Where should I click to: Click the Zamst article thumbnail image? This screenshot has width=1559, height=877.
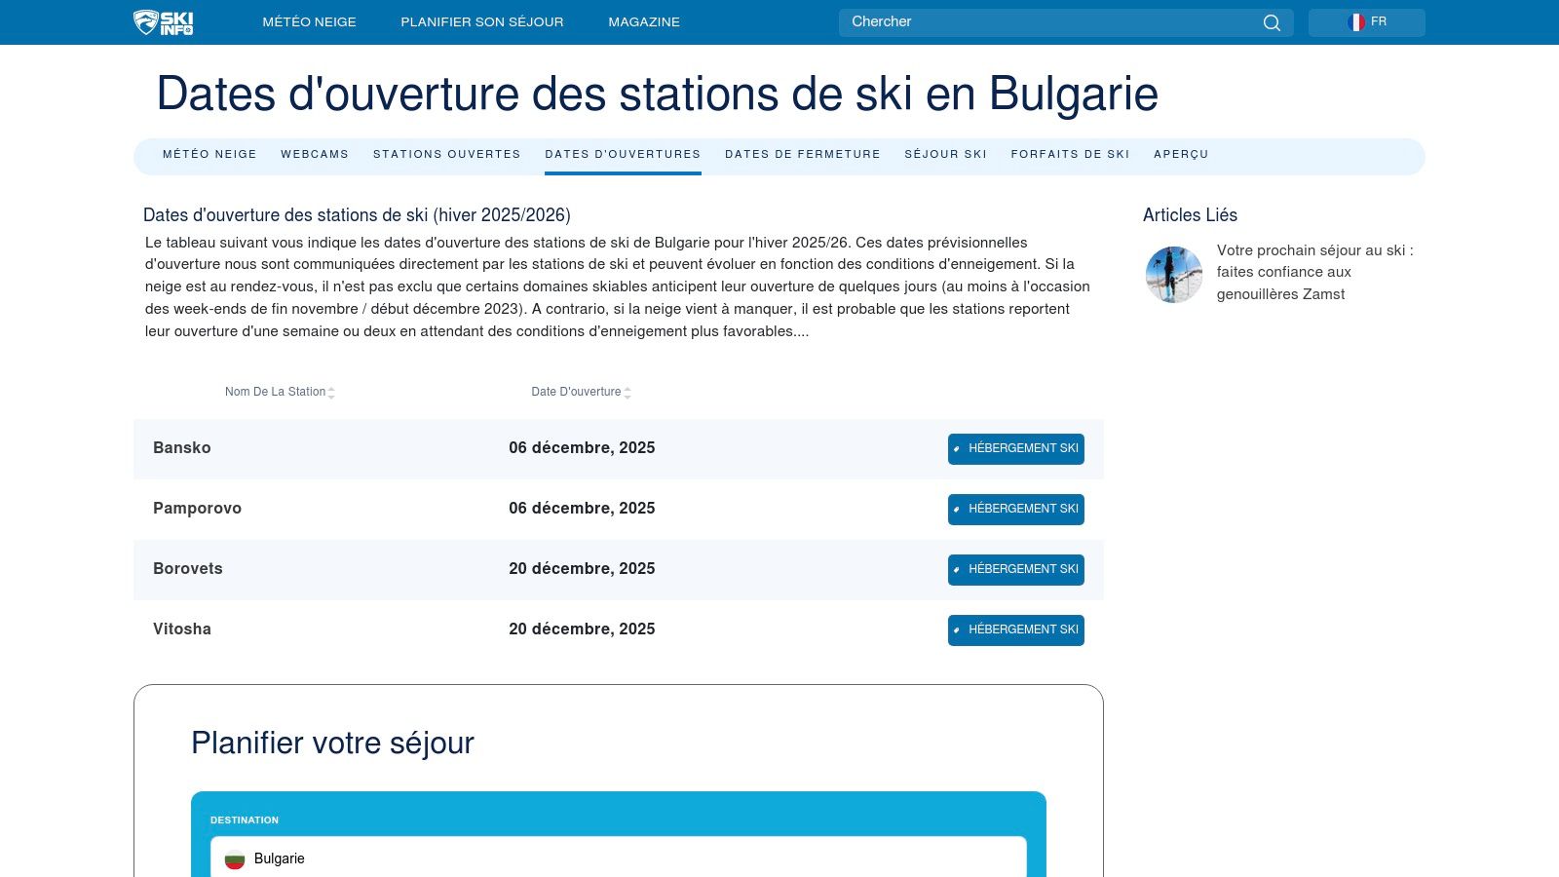point(1173,274)
